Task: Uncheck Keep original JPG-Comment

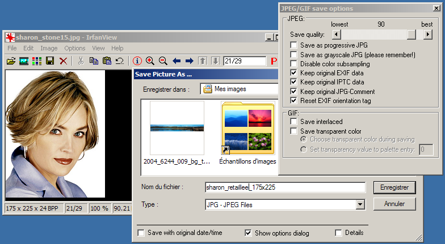Action: point(294,91)
